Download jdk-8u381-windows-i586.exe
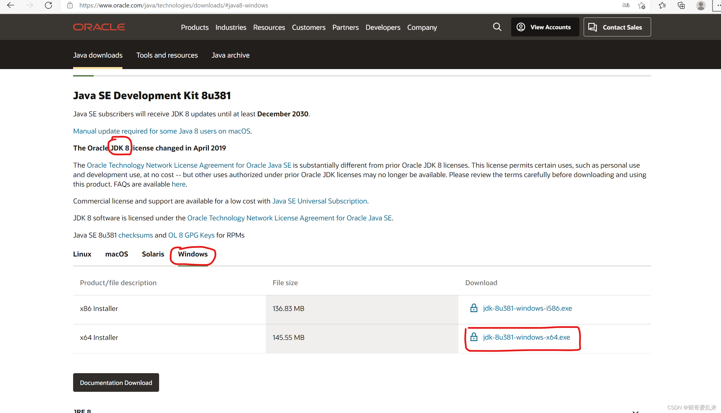721x413 pixels. [x=527, y=308]
